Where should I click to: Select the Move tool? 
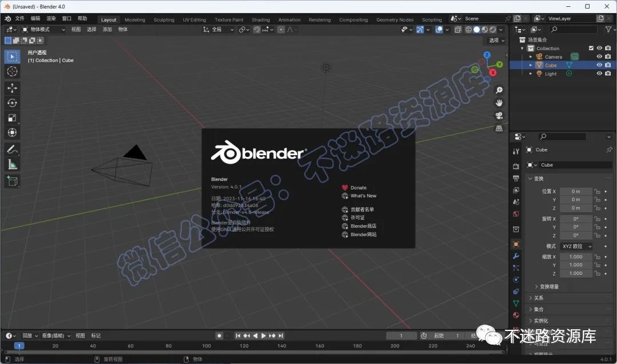12,88
